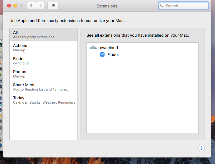Click the owncloud cloud icon
The height and width of the screenshot is (164, 215).
point(94,47)
